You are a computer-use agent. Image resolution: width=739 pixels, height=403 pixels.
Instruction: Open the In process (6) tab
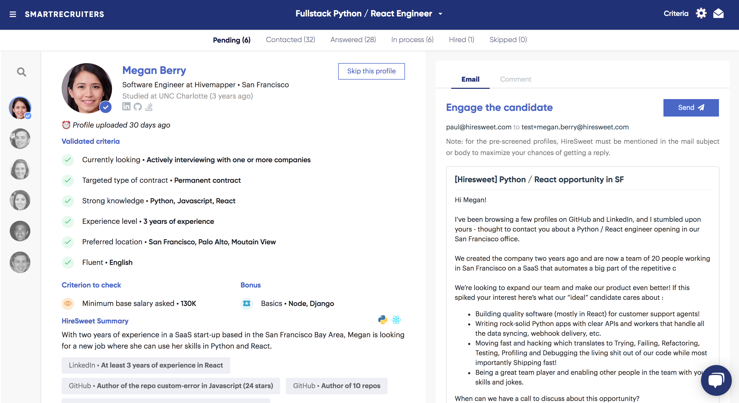pos(412,40)
